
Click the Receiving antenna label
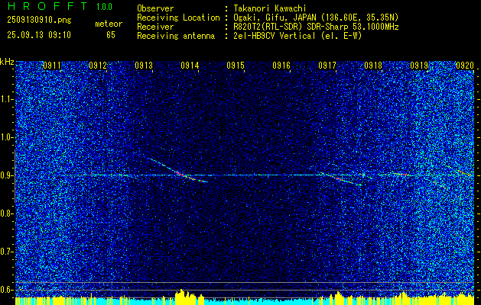[x=176, y=36]
